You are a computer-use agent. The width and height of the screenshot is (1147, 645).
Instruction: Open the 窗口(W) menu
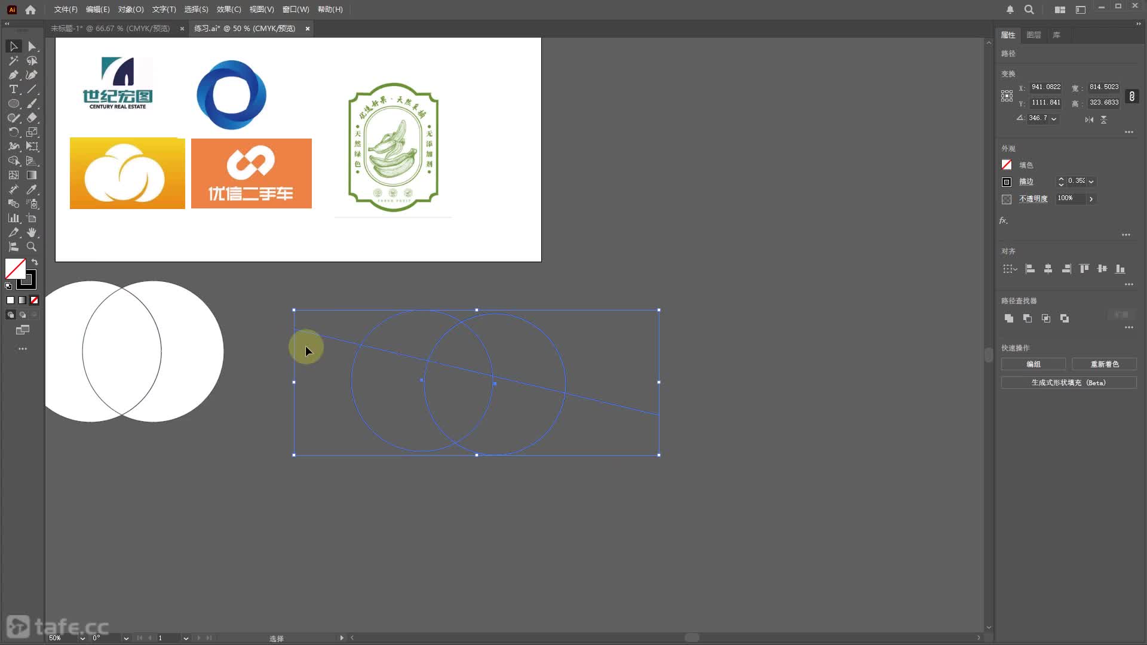pos(296,10)
